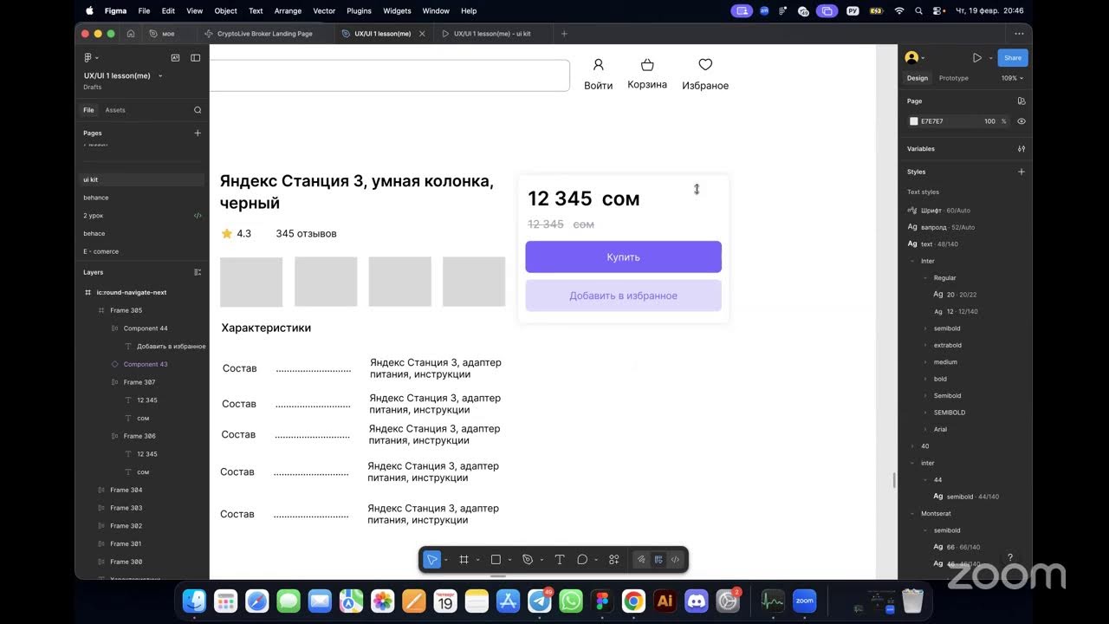This screenshot has width=1109, height=624.
Task: Search the file with magnifier icon
Action: [198, 110]
